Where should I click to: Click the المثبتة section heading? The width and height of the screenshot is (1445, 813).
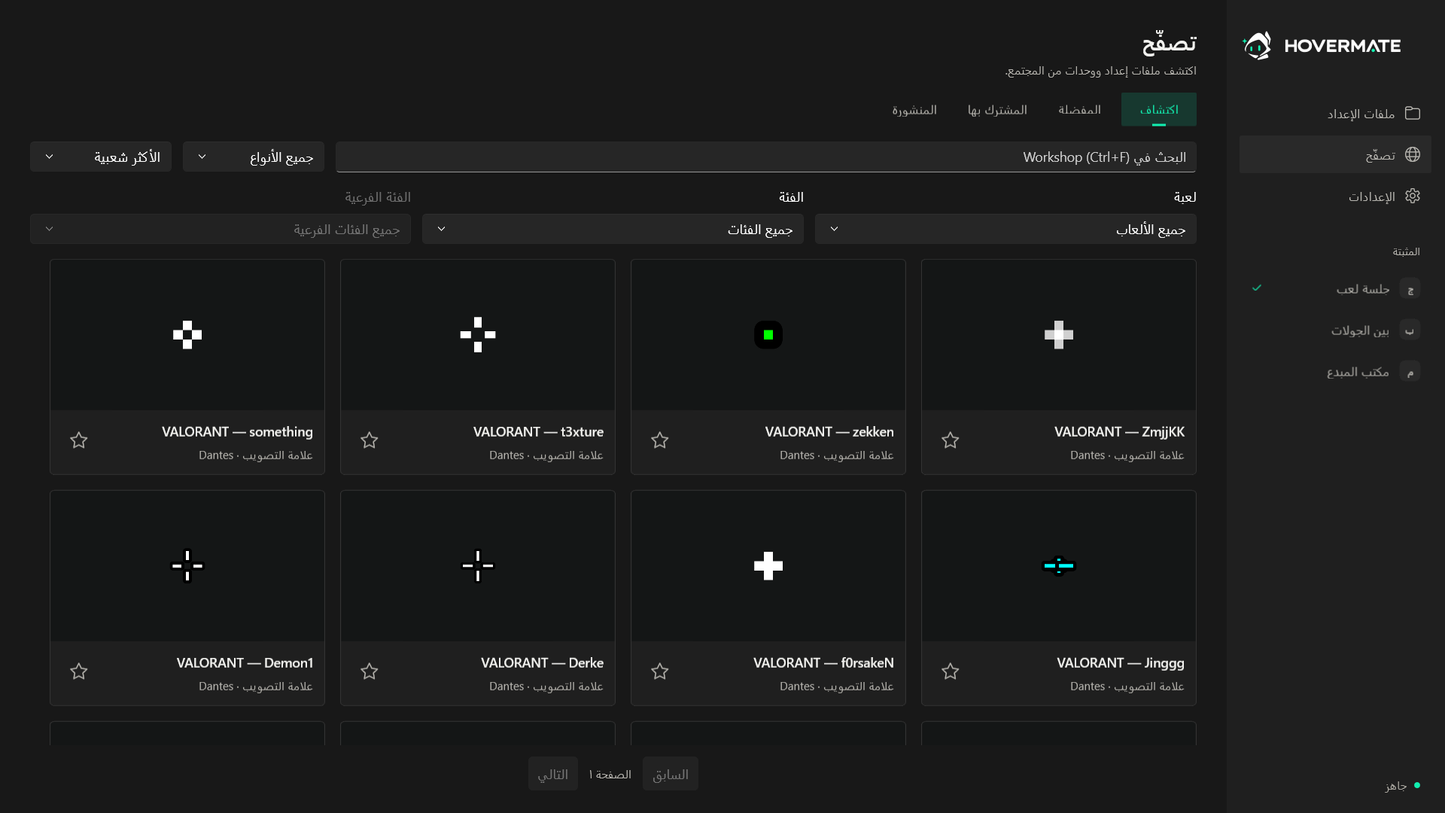1406,251
